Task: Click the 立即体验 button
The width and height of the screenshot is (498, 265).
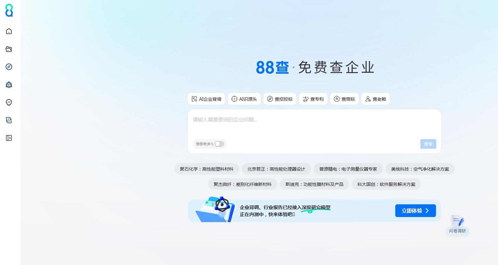Action: [x=416, y=211]
